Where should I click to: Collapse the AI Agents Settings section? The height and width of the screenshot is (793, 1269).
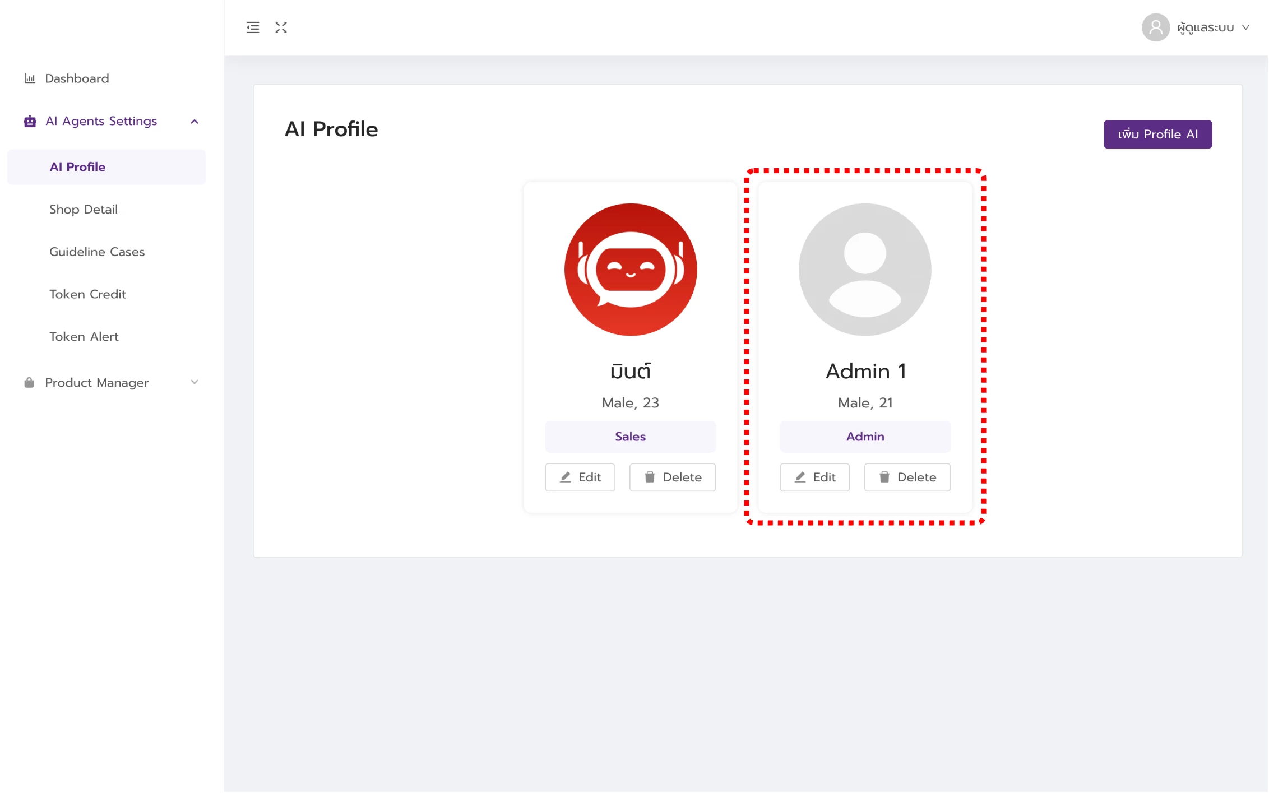coord(194,122)
